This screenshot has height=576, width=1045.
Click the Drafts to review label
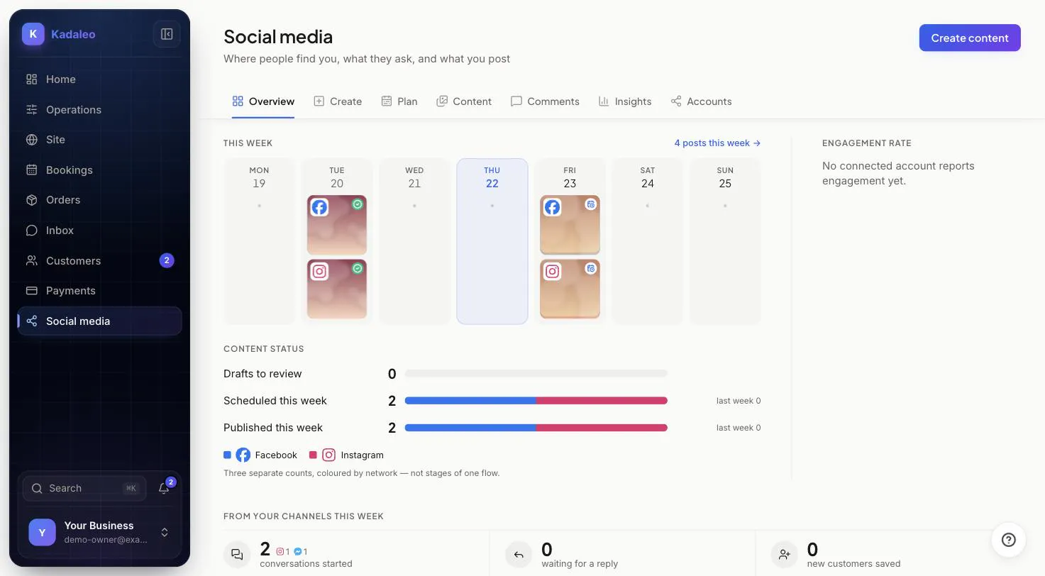[262, 374]
